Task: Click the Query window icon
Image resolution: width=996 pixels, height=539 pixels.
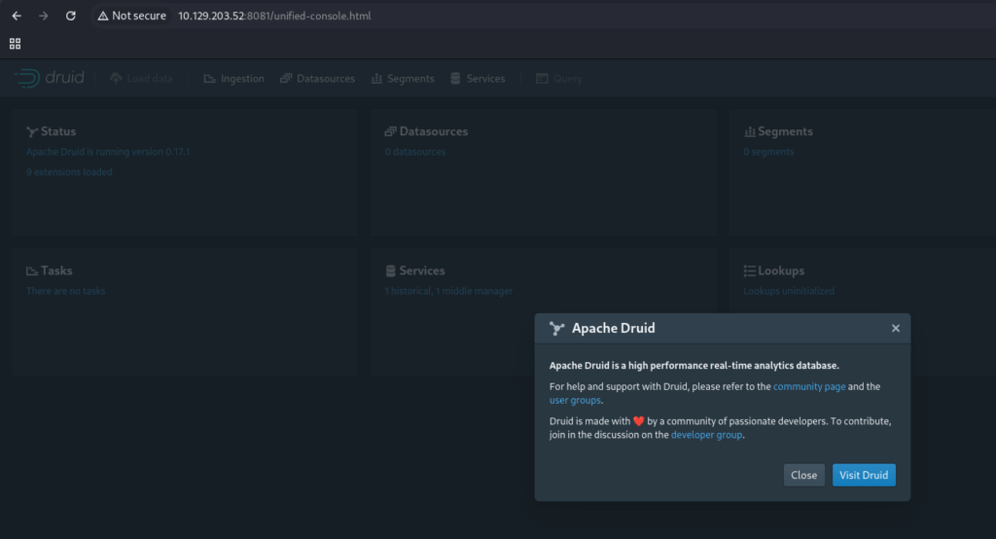Action: pyautogui.click(x=542, y=78)
